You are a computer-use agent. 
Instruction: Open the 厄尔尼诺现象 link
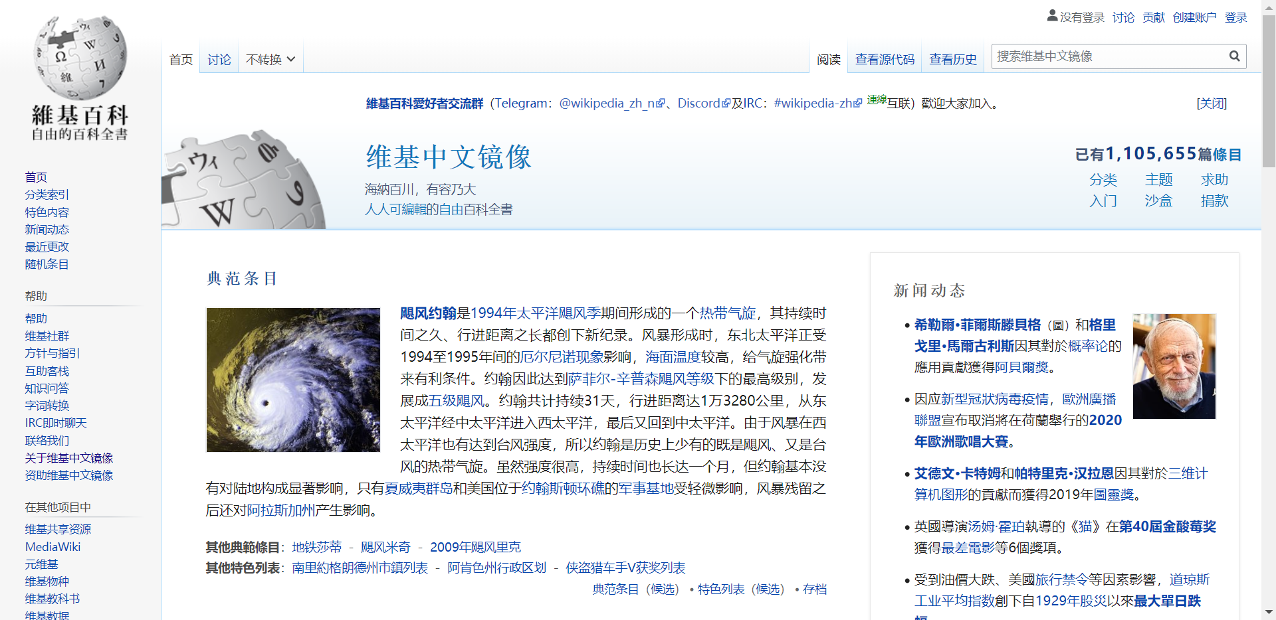click(x=562, y=357)
